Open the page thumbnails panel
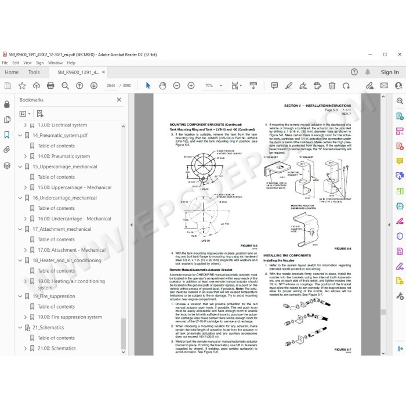This screenshot has height=406, width=406. click(x=7, y=119)
